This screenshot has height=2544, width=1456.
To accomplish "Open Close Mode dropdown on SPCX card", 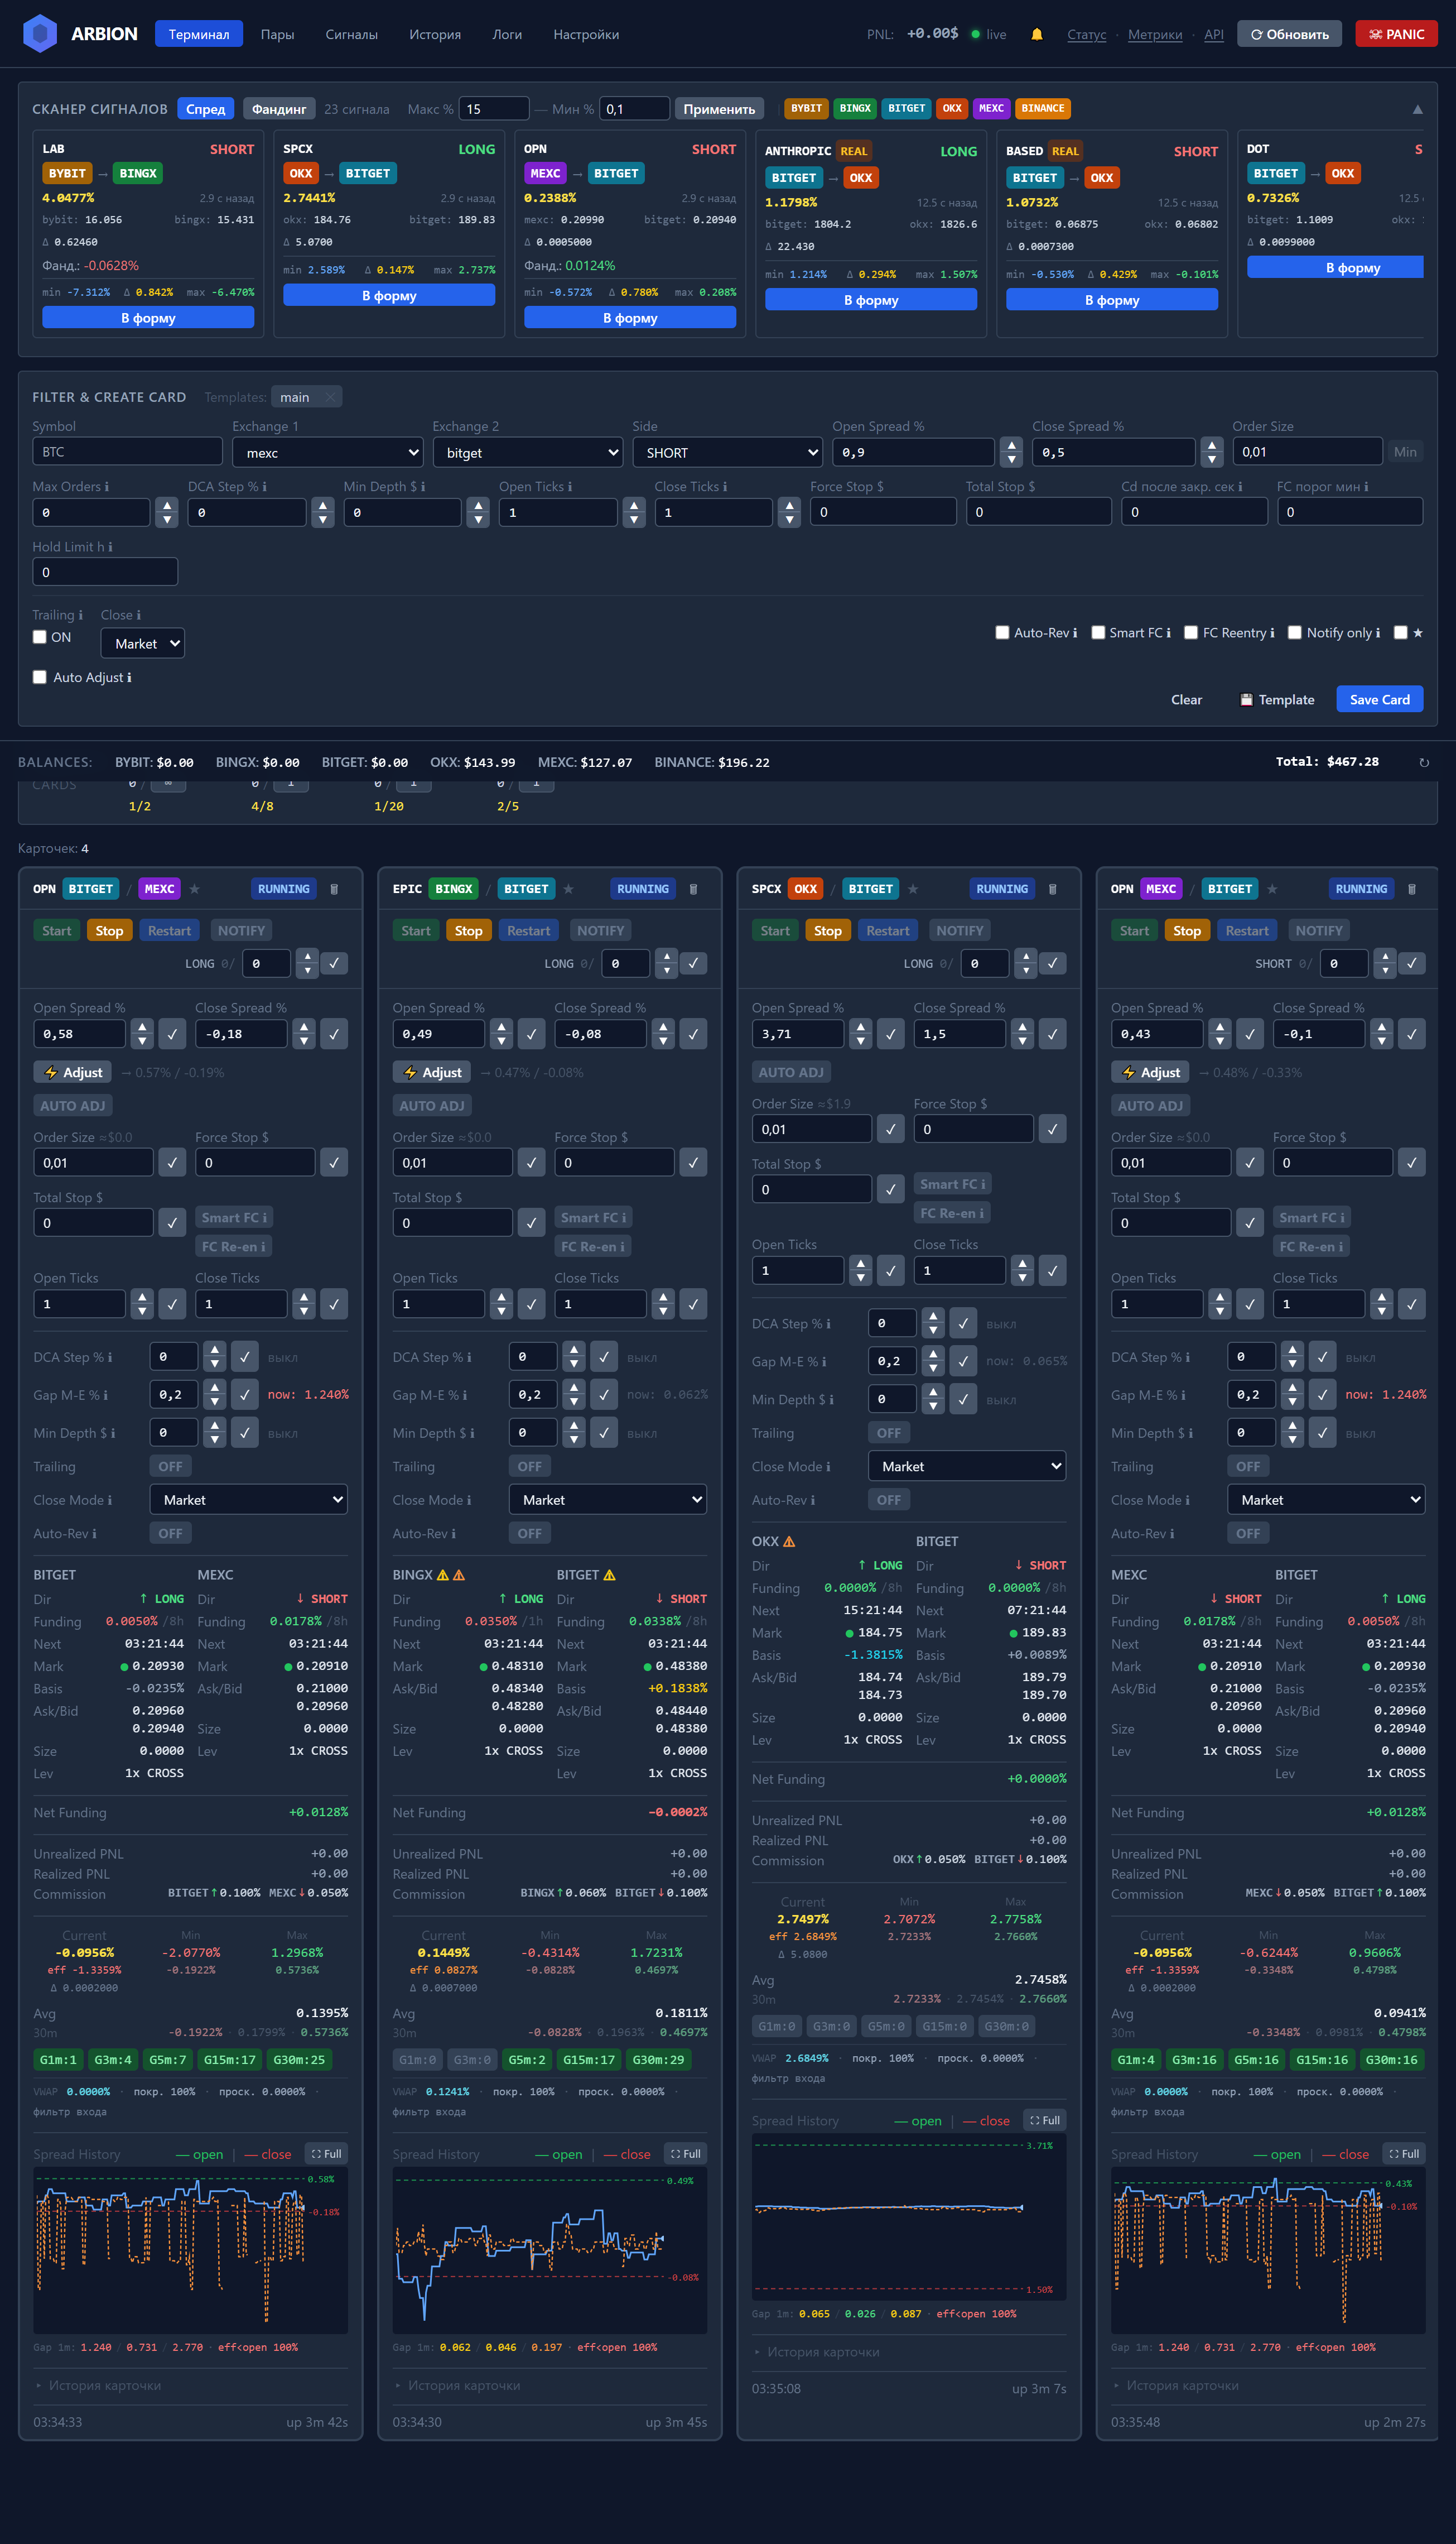I will (967, 1466).
